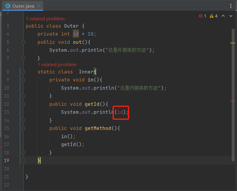Click the warning count indicator showing 4
Image resolution: width=237 pixels, height=191 pixels.
point(213,16)
